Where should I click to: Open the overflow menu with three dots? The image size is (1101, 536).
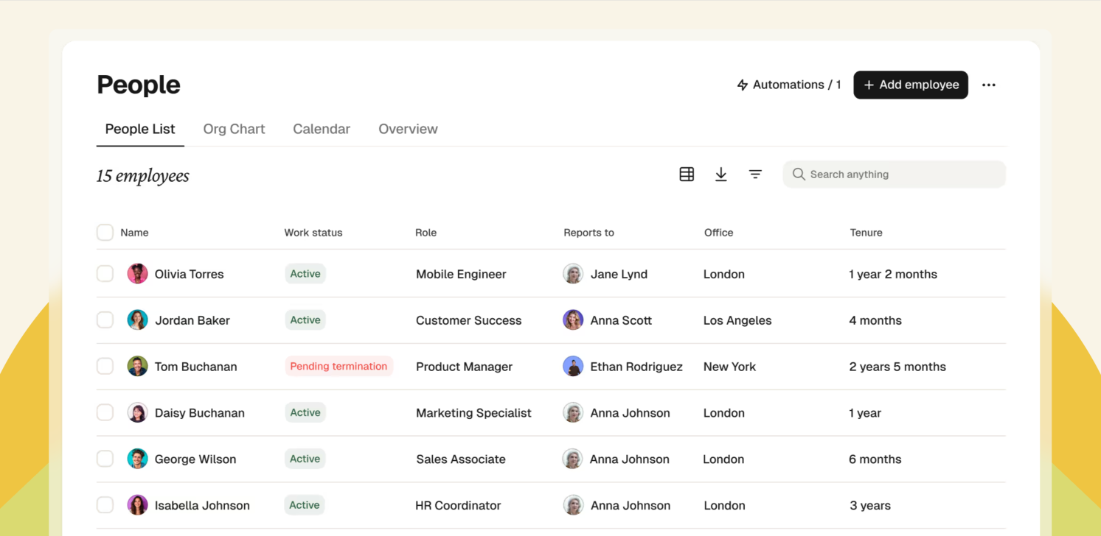click(988, 84)
